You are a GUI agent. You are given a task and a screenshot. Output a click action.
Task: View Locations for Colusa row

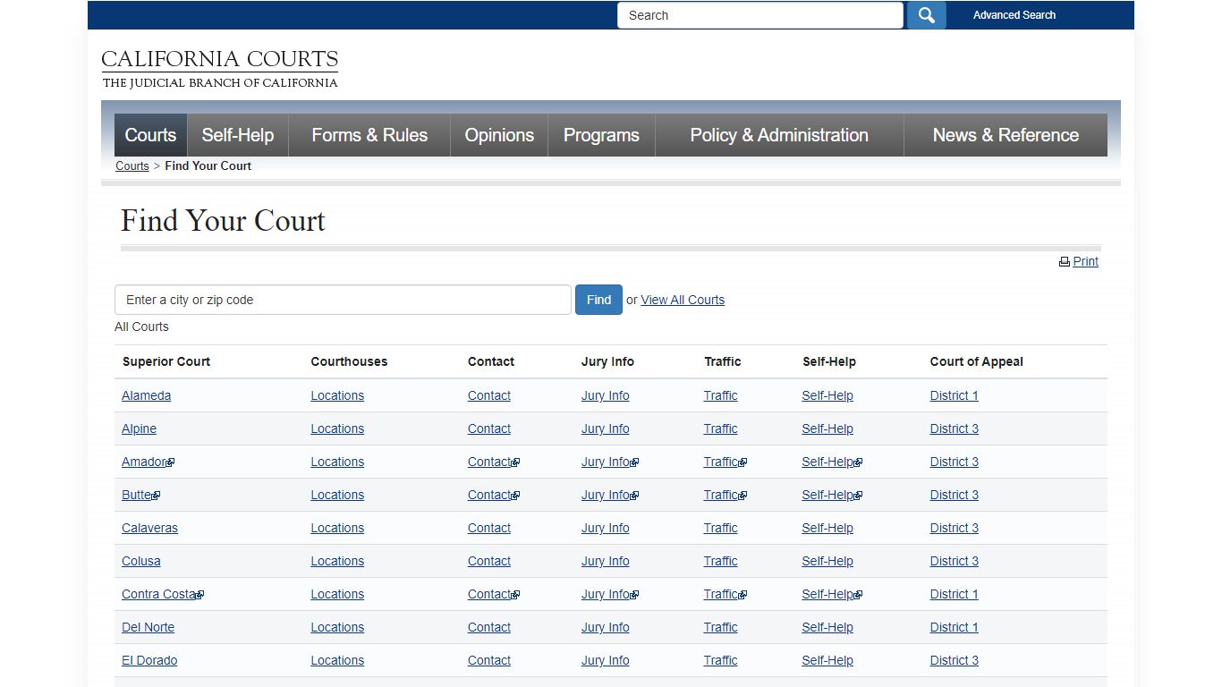337,561
